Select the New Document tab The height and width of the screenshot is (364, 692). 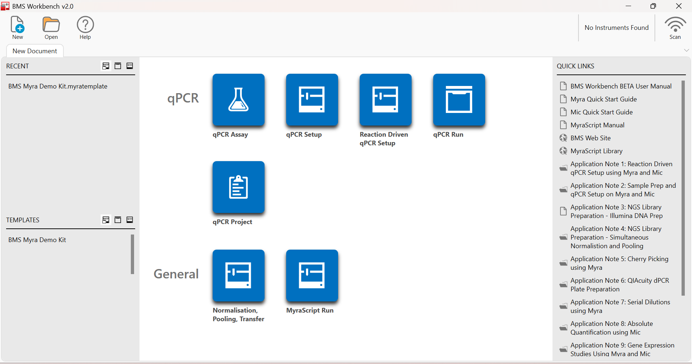(35, 51)
